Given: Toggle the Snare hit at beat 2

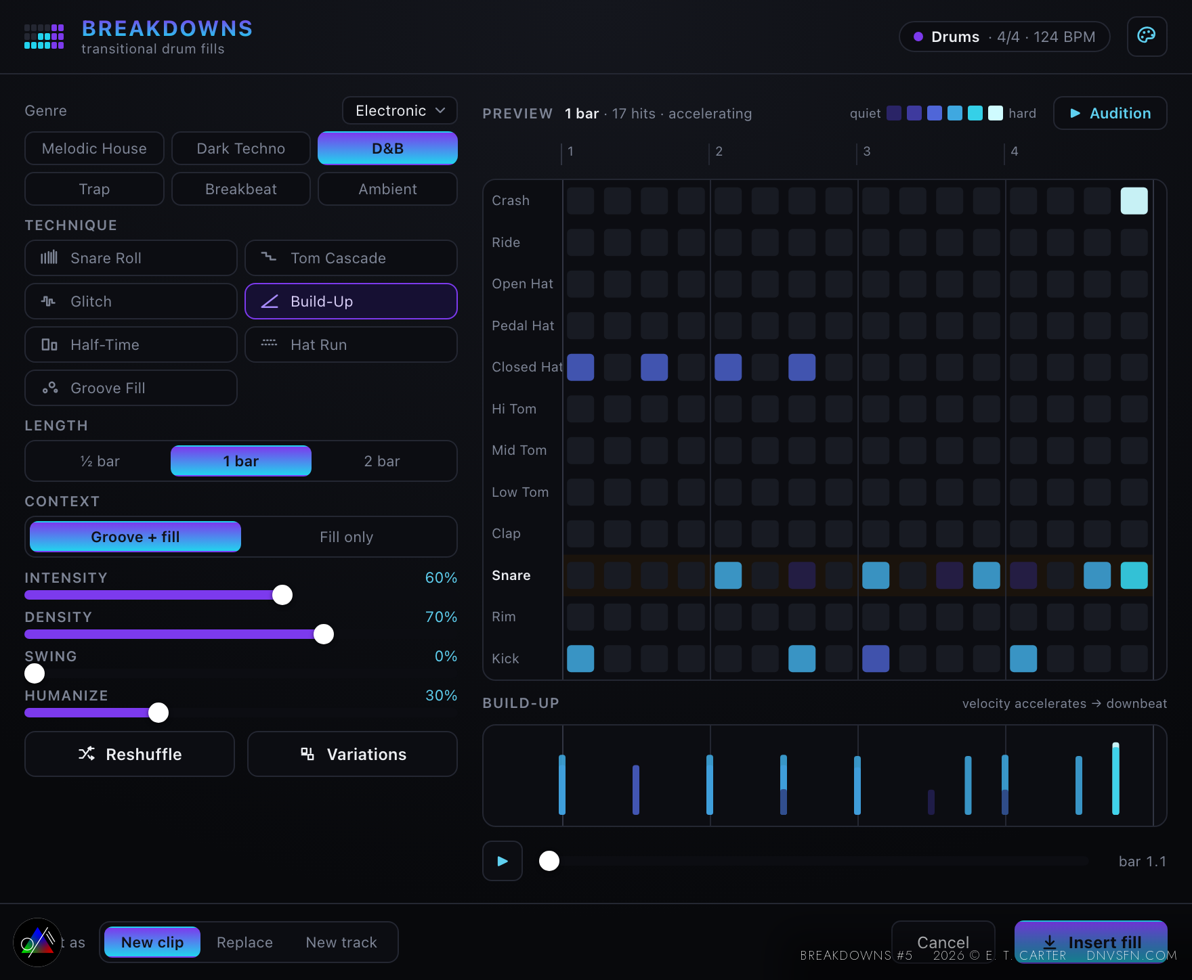Looking at the screenshot, I should [728, 575].
